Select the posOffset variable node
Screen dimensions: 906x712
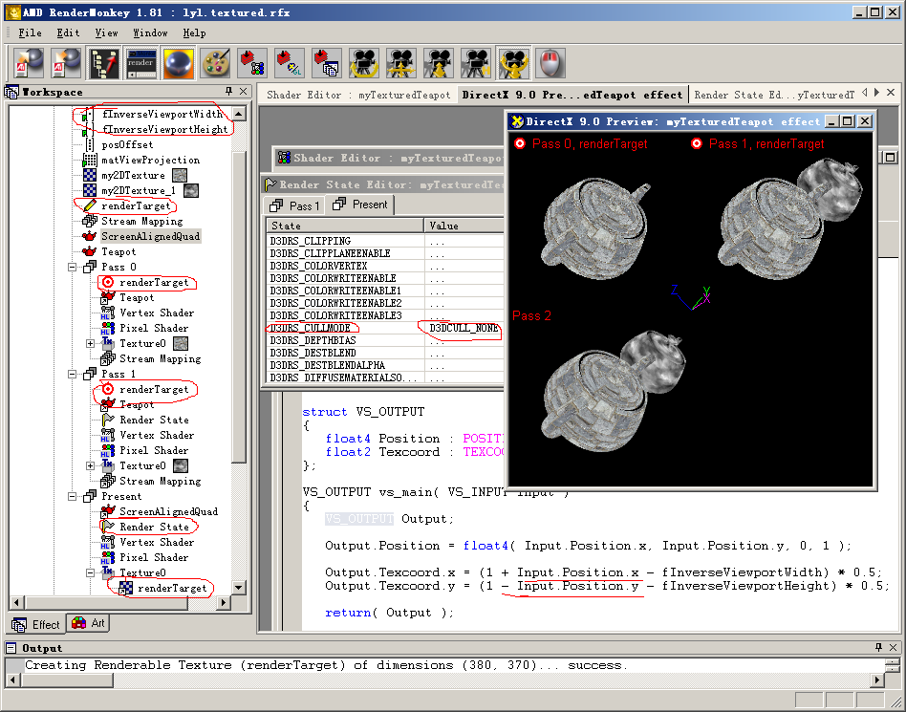[127, 144]
